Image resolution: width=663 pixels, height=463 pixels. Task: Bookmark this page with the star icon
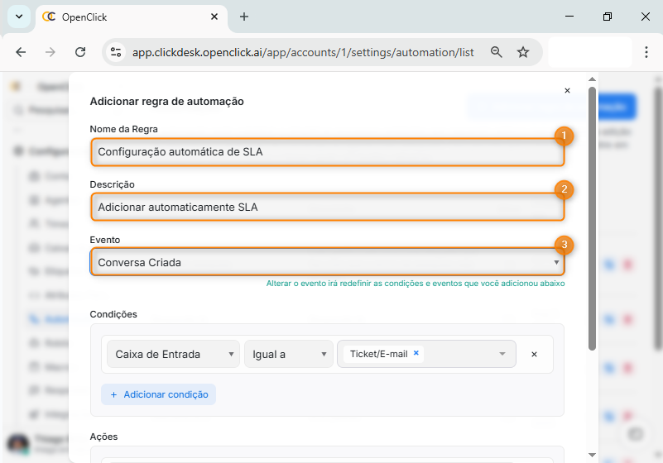tap(523, 52)
